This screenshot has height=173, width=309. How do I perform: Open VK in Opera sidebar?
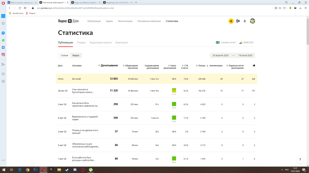3,47
